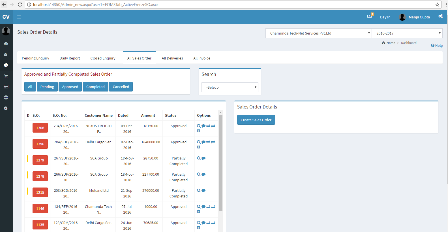The height and width of the screenshot is (232, 448).
Task: Click the sales order table scrollbar thumb
Action: [x=220, y=163]
